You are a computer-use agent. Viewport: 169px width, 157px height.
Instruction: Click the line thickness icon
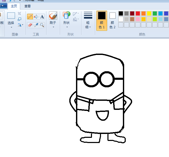point(88,15)
